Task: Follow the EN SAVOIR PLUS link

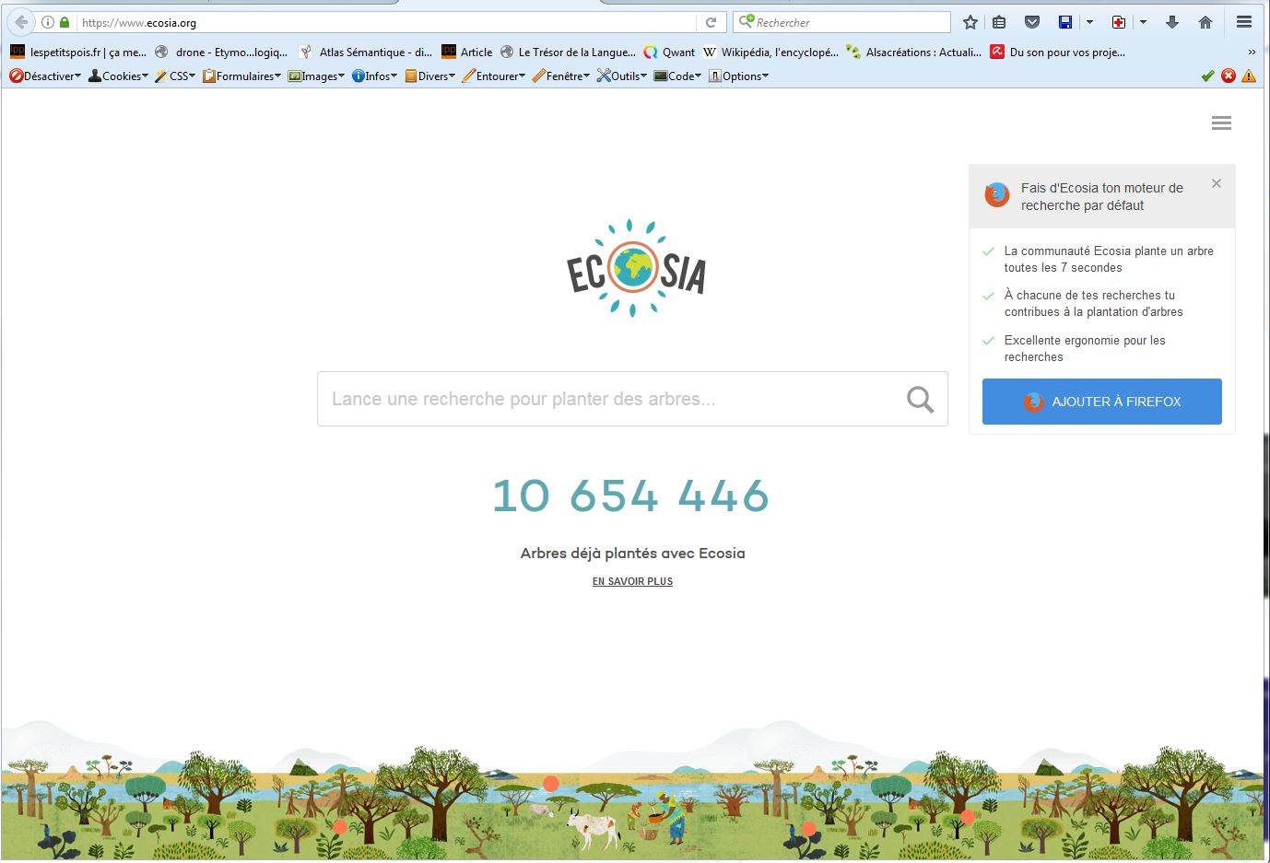Action: [x=632, y=581]
